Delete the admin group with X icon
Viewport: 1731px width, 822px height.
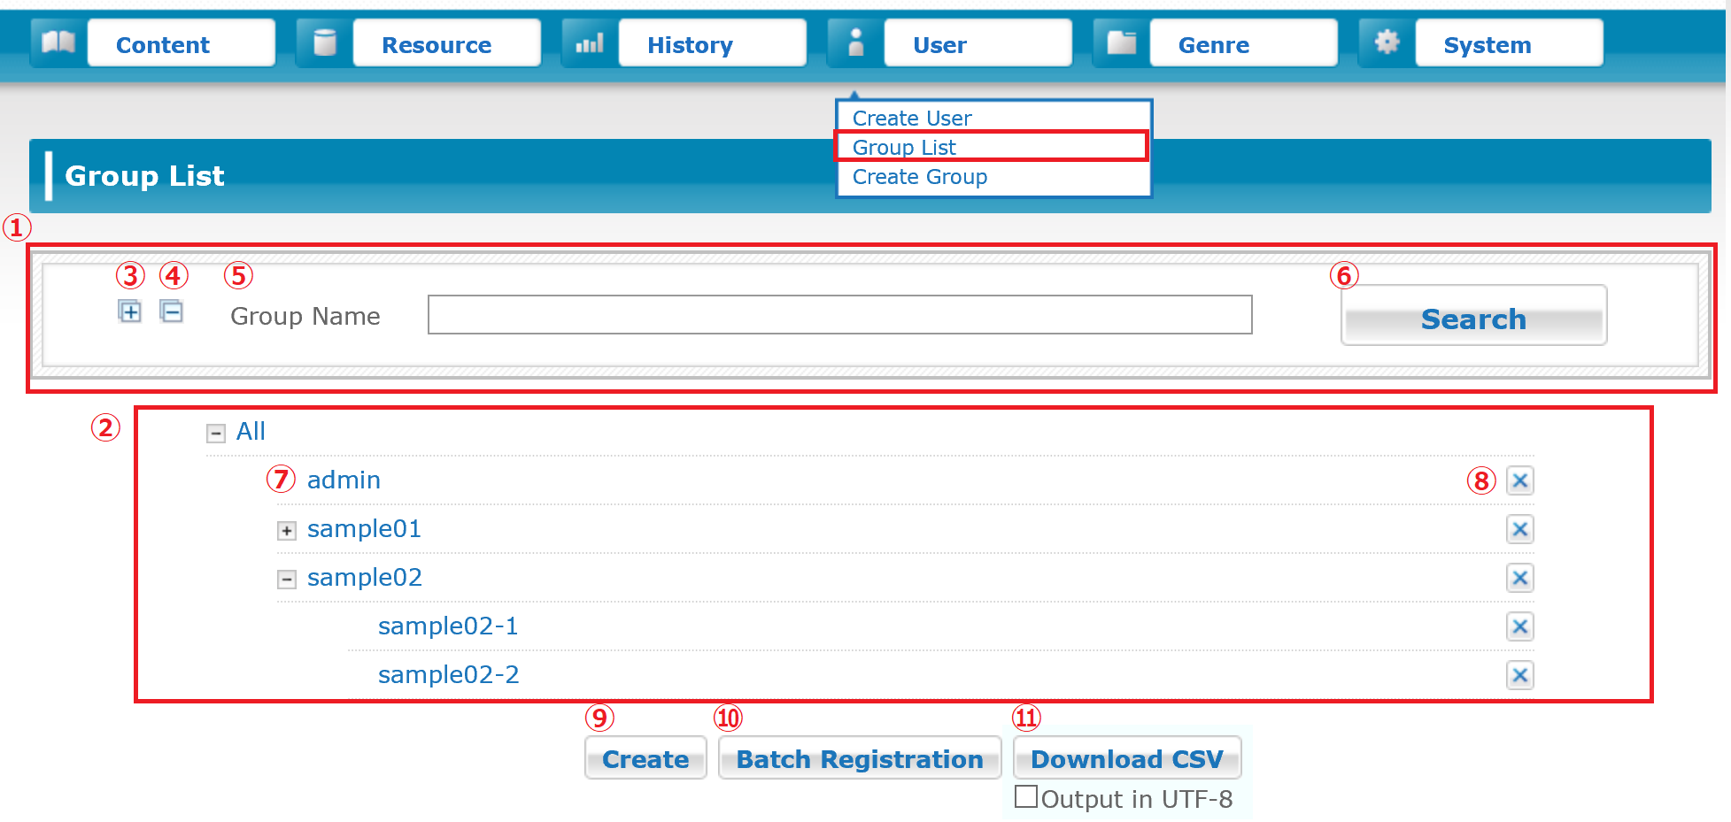click(1519, 480)
